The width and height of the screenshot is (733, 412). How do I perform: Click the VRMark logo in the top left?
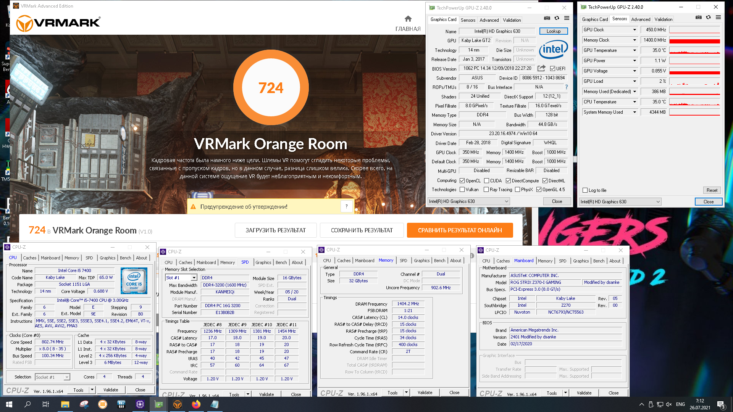point(58,23)
